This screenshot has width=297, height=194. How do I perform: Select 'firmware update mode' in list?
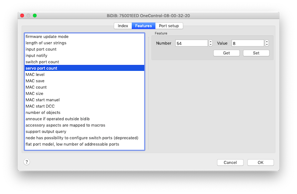pyautogui.click(x=47, y=37)
